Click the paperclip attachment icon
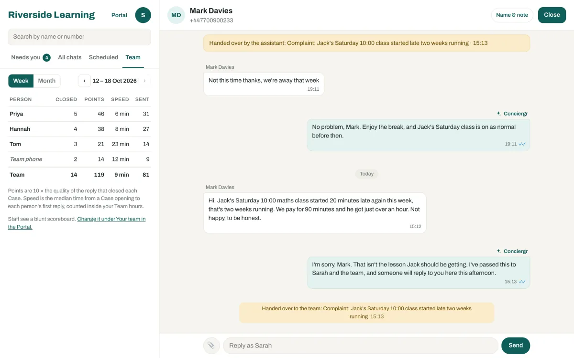Screen dimensions: 574x358 tap(211, 346)
